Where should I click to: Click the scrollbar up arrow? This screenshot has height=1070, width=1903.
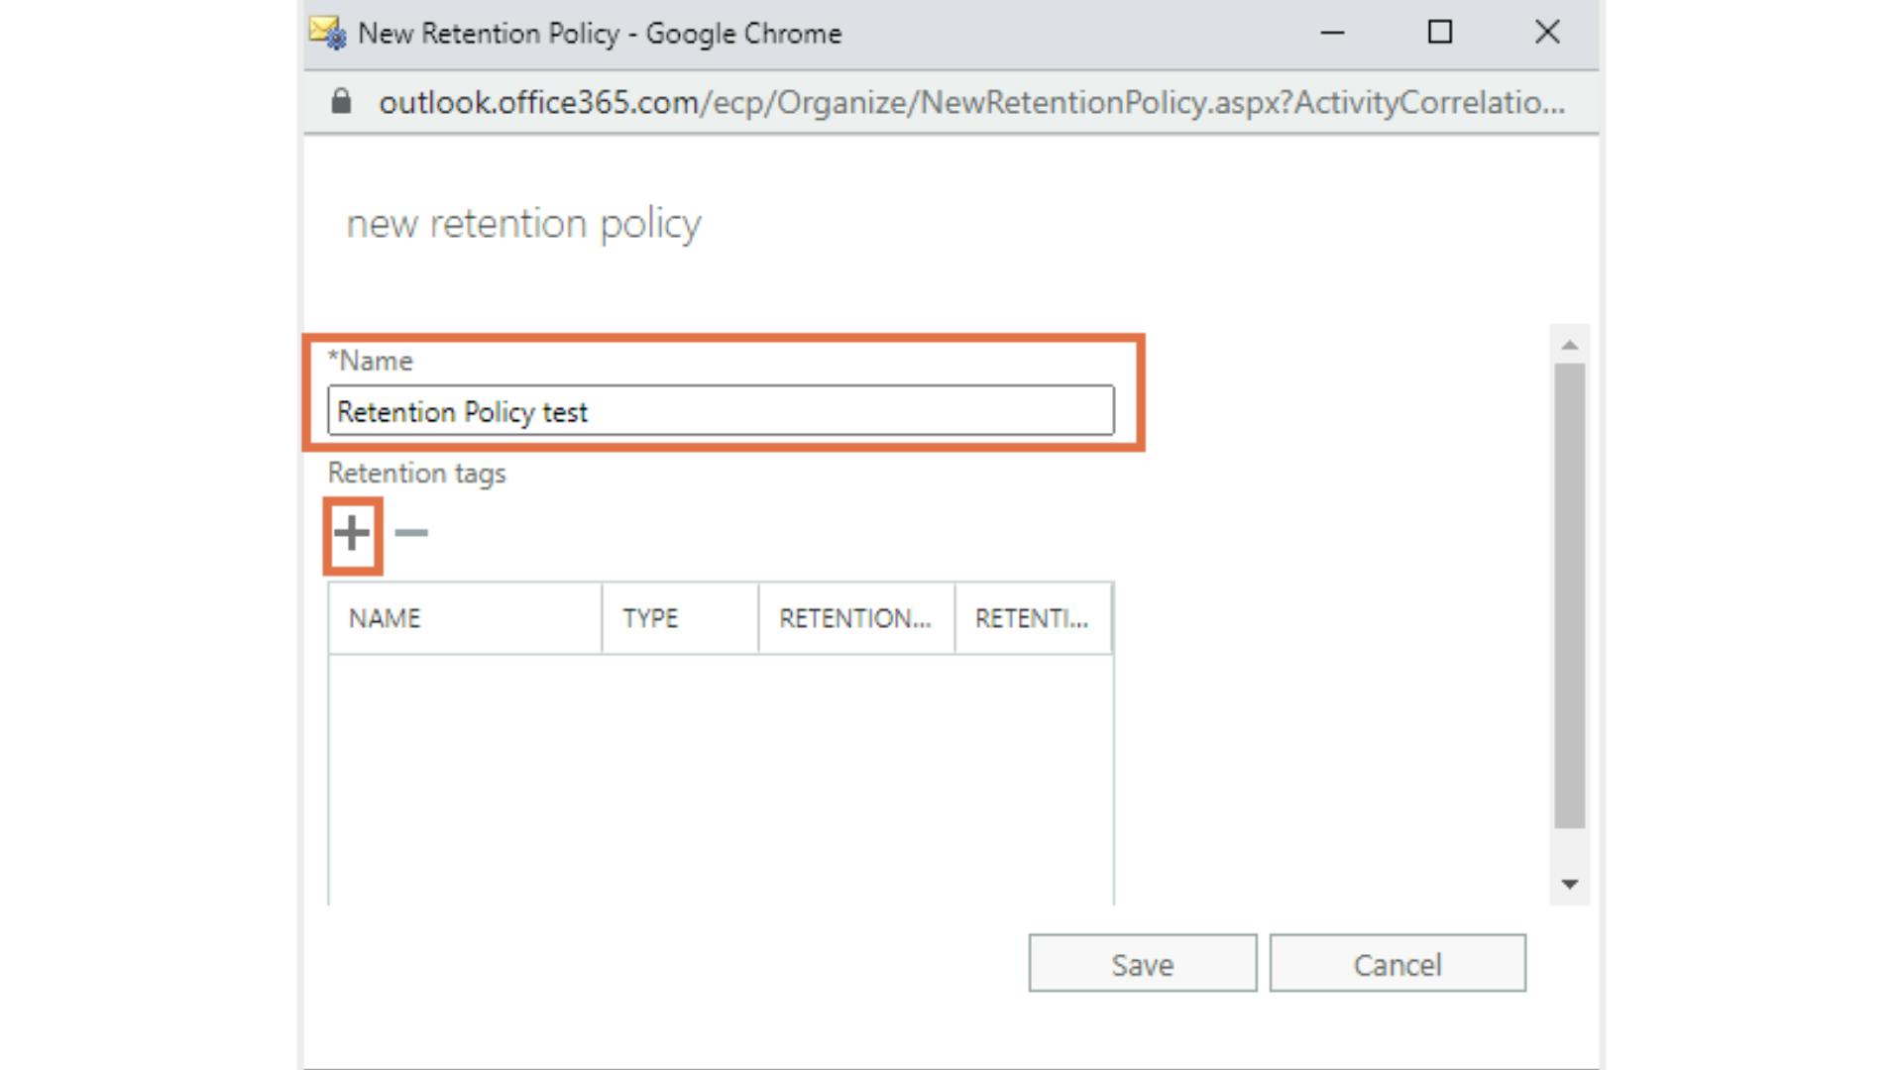pyautogui.click(x=1569, y=345)
